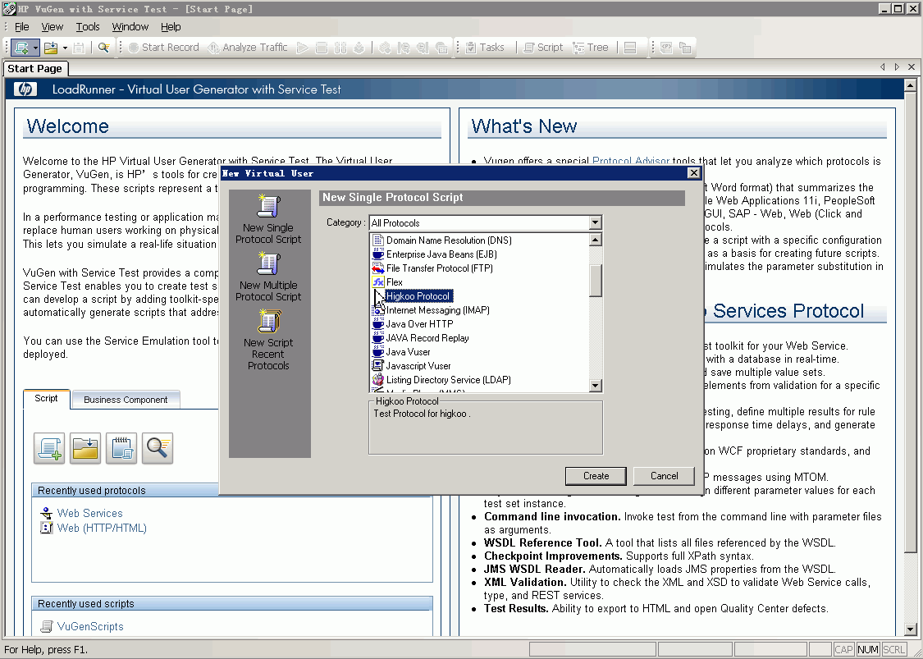Screen dimensions: 923x659
Task: Click the tab scroll left arrow
Action: (882, 67)
